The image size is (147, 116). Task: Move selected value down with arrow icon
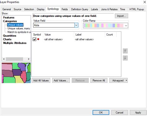(x=125, y=58)
